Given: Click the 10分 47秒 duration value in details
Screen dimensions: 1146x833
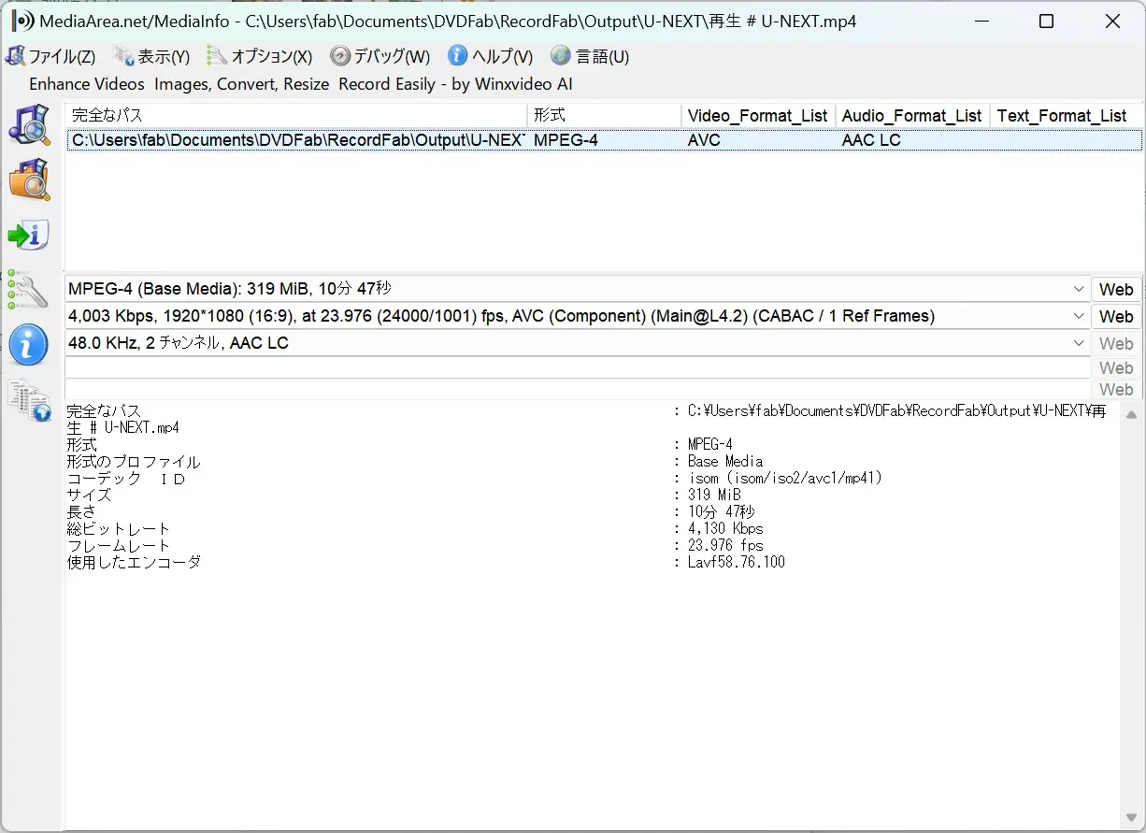Looking at the screenshot, I should tap(721, 511).
